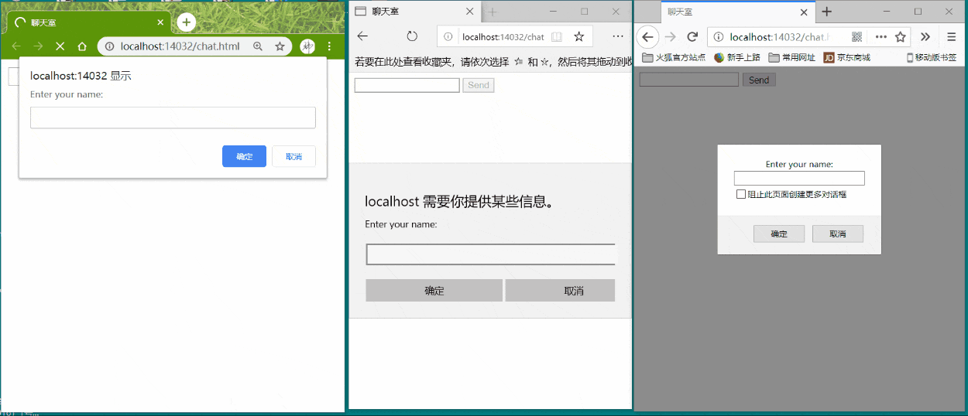This screenshot has height=416, width=968.
Task: Open the Firefox hamburger menu
Action: pyautogui.click(x=951, y=36)
